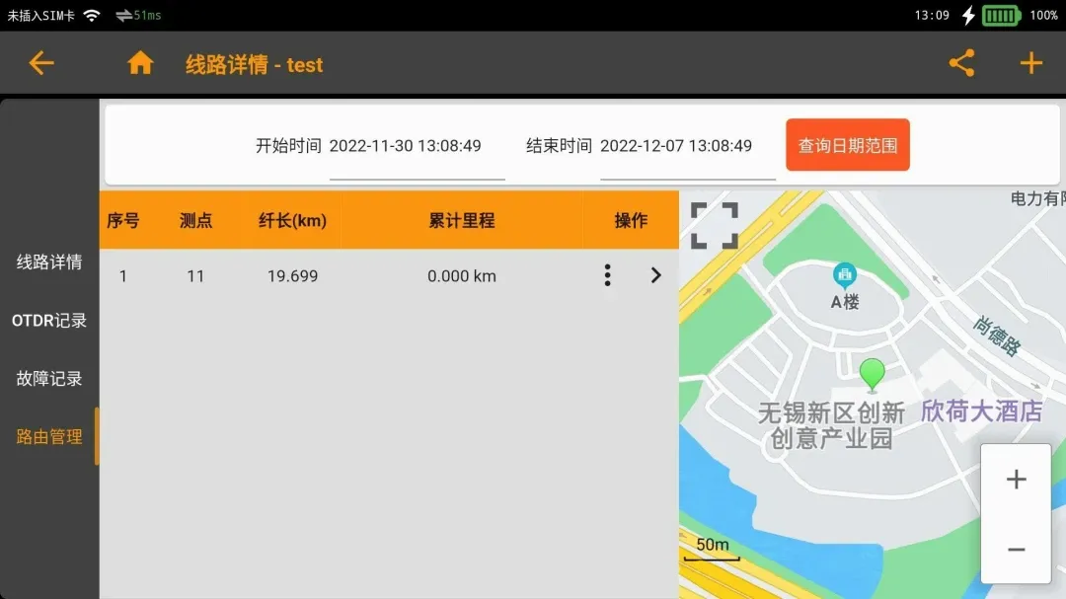Viewport: 1066px width, 599px height.
Task: Click 测点 column header
Action: [x=195, y=220]
